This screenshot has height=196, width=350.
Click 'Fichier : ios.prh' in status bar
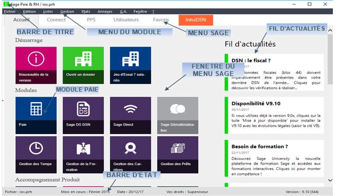(19, 192)
